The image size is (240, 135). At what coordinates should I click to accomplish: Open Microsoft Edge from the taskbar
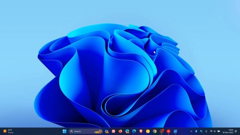tap(134, 131)
